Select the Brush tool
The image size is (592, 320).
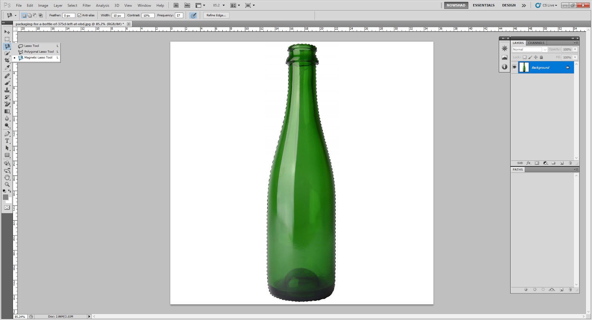[7, 83]
